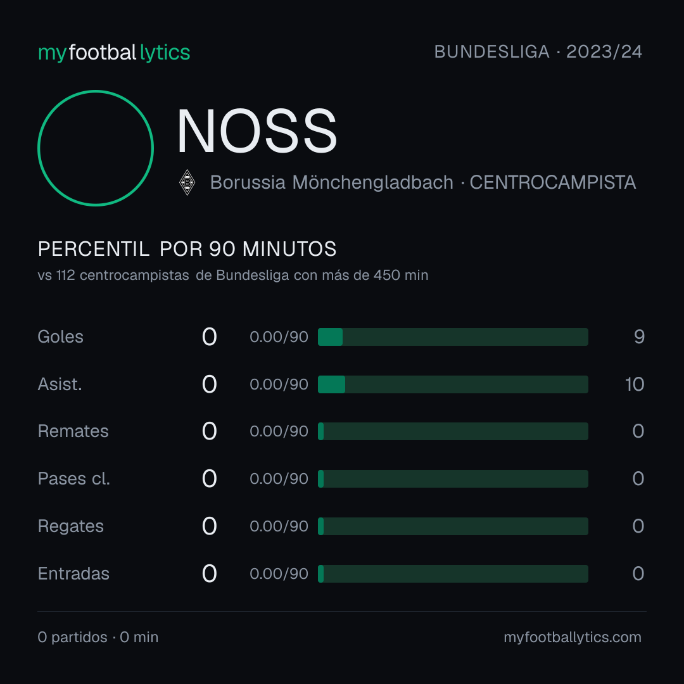
Task: Click the 0 partidos · 0 min text
Action: click(x=98, y=637)
